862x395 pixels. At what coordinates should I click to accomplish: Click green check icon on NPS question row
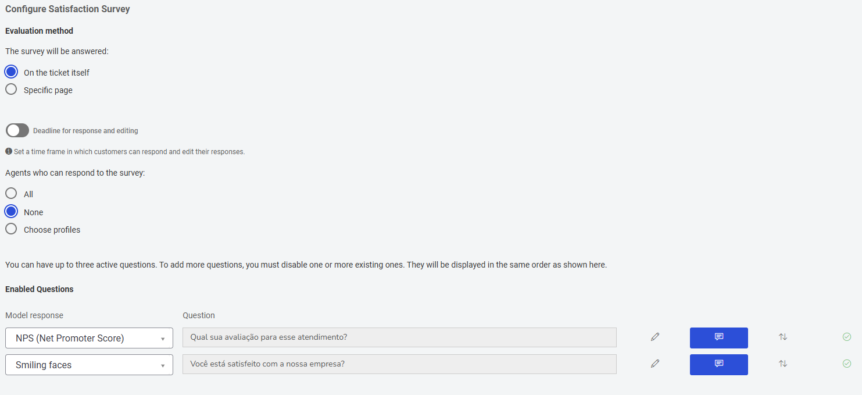847,337
